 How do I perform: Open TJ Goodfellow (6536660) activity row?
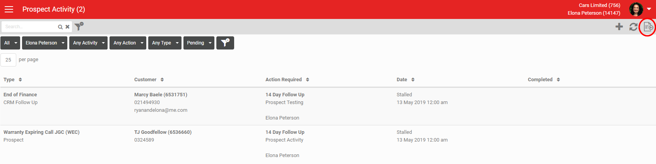pos(328,144)
